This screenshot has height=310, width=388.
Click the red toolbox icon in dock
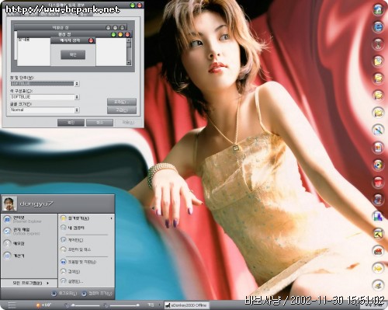click(378, 251)
